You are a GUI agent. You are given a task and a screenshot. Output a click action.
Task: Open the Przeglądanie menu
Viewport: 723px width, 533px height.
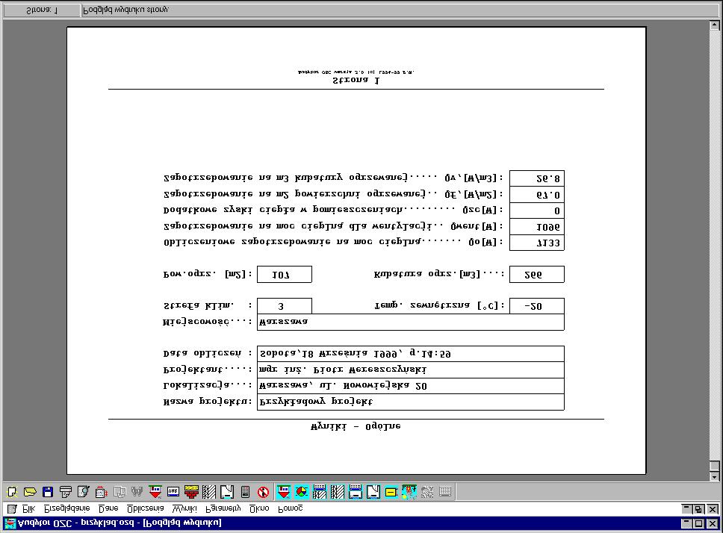click(67, 508)
